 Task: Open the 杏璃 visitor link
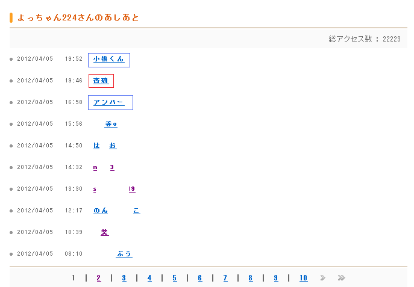pyautogui.click(x=101, y=81)
